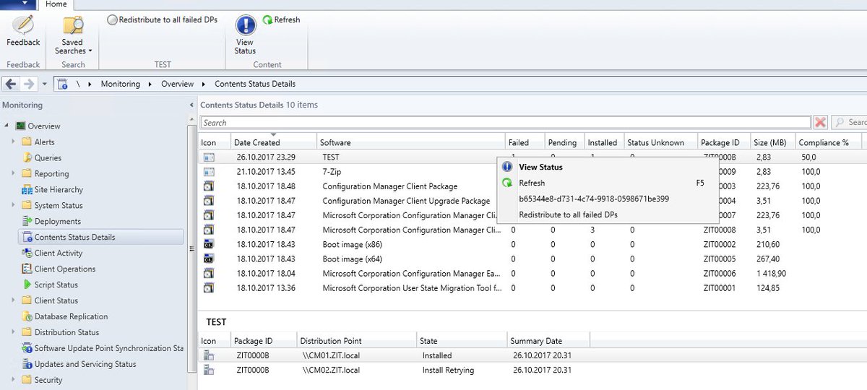The width and height of the screenshot is (867, 390).
Task: Go back with navigation arrow
Action: tap(11, 84)
